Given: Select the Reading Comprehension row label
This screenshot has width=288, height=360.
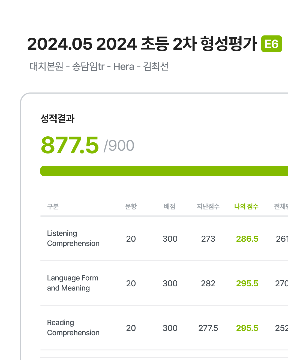Looking at the screenshot, I should pos(73,328).
